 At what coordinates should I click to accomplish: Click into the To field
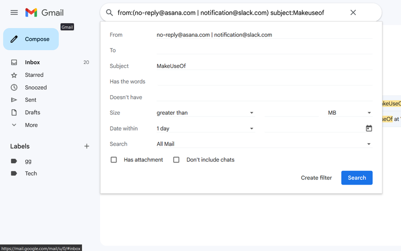264,50
